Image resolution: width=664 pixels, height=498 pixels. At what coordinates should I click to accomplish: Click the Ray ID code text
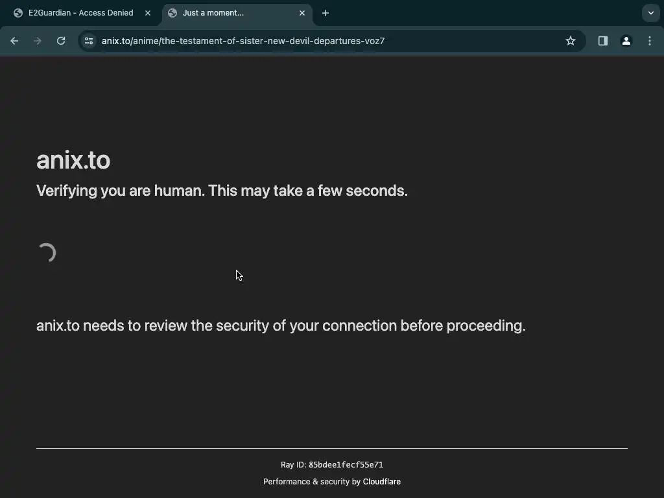(x=346, y=465)
